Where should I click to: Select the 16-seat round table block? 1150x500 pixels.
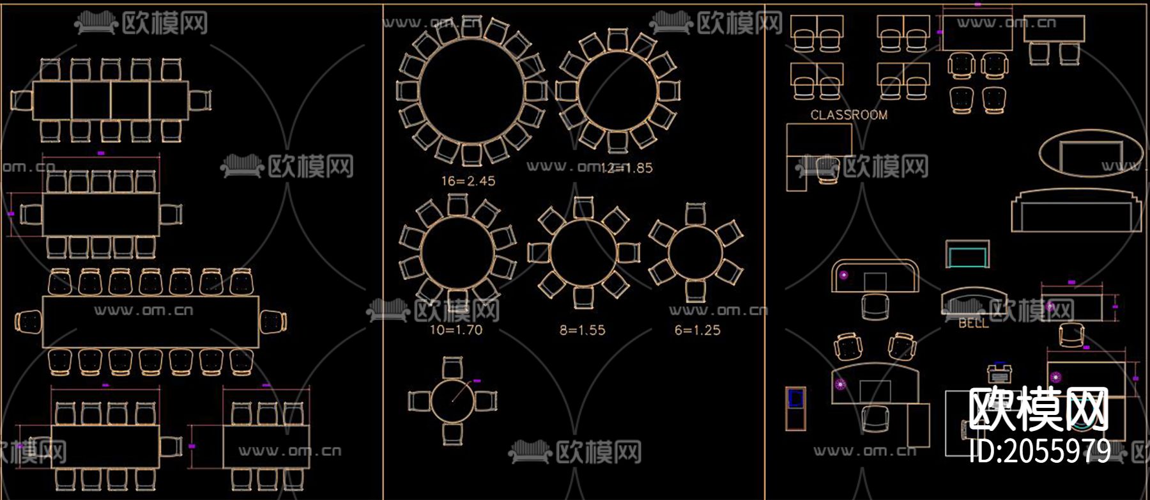(471, 91)
